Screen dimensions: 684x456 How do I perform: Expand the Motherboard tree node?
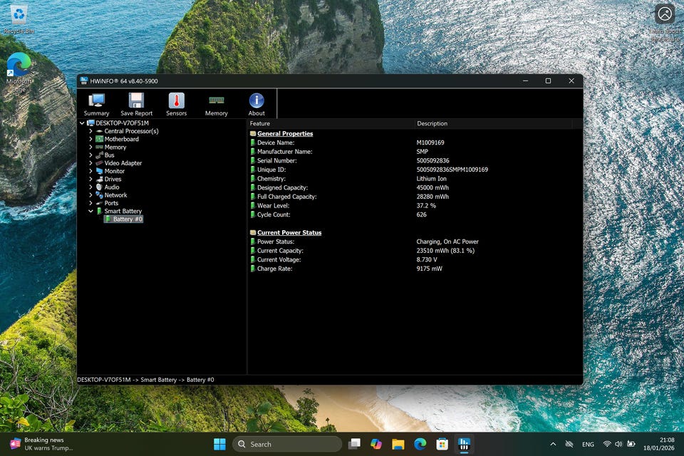click(90, 139)
